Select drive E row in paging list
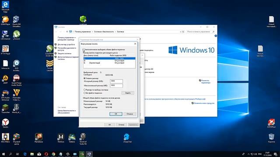Image resolution: width=280 pixels, height=157 pixels. coord(109,63)
